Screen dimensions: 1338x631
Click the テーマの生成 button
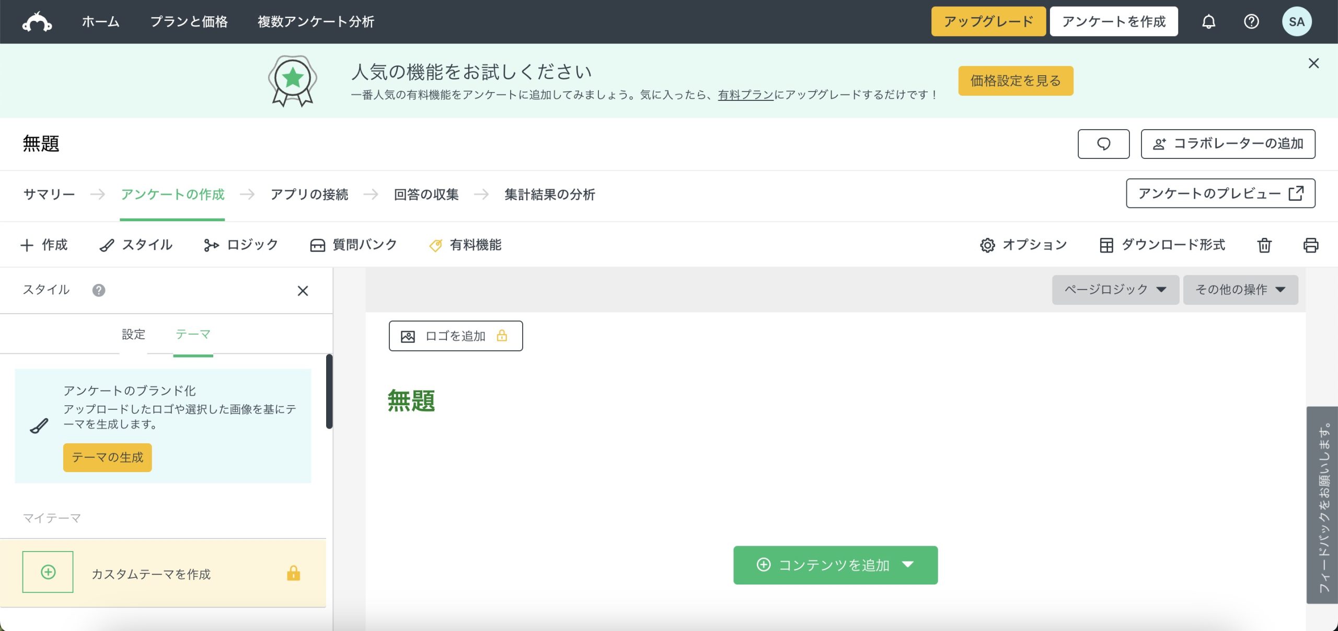click(x=107, y=457)
